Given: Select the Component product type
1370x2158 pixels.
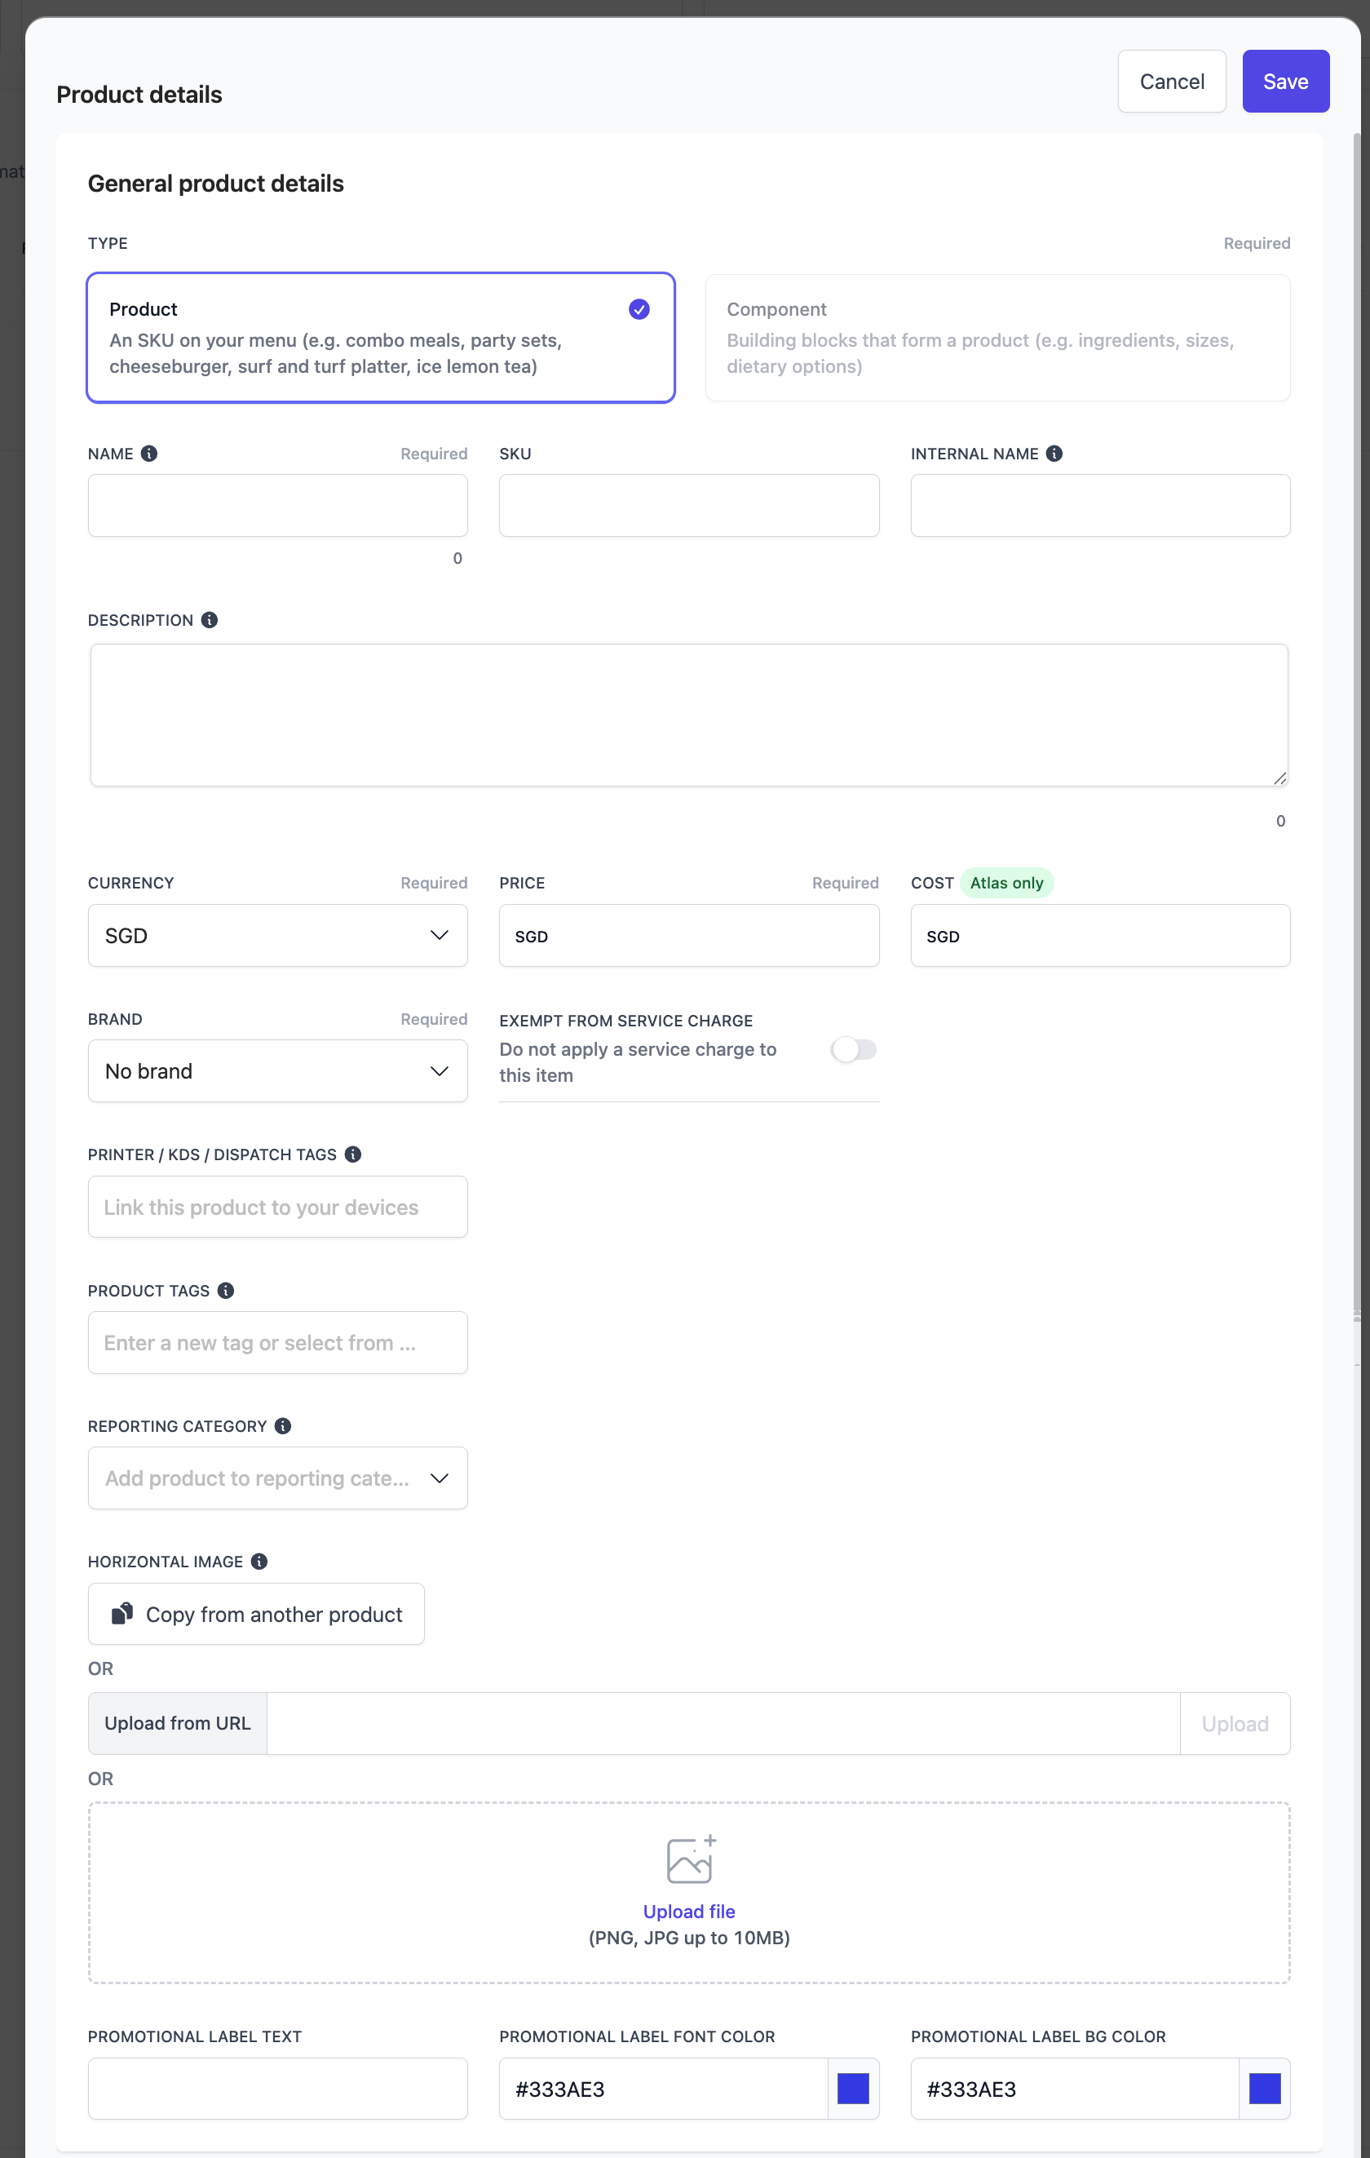Looking at the screenshot, I should point(997,338).
